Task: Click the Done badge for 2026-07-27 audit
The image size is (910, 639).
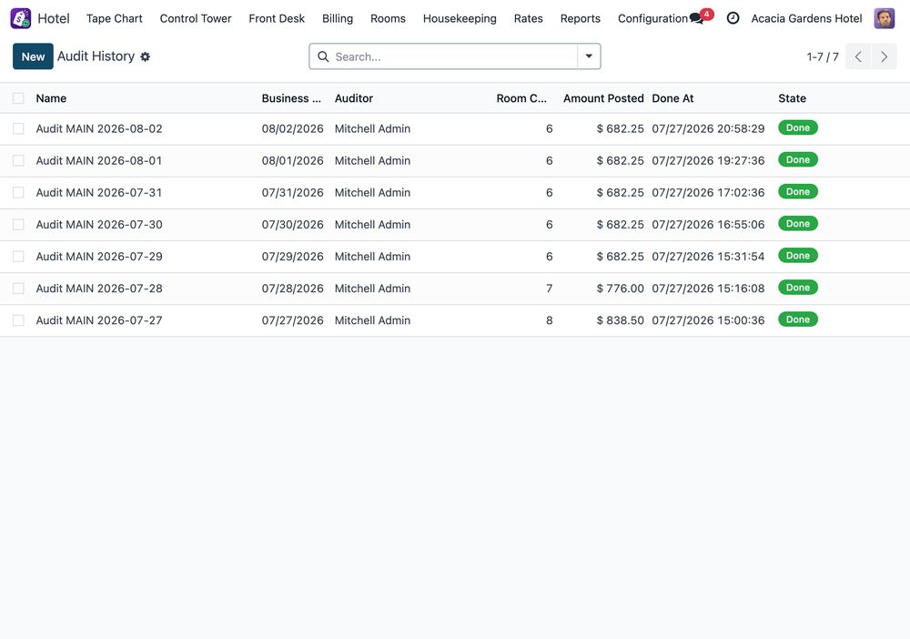Action: click(x=798, y=319)
